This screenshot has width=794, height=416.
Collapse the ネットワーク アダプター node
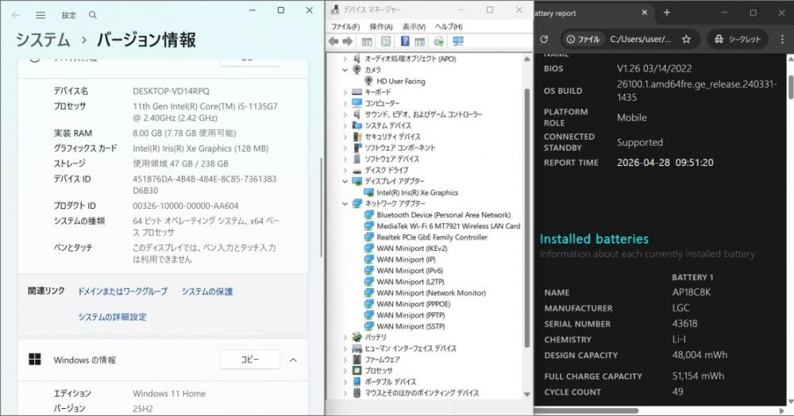pyautogui.click(x=345, y=203)
